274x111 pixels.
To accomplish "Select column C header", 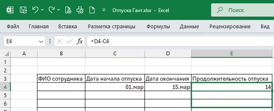I will point(115,54).
